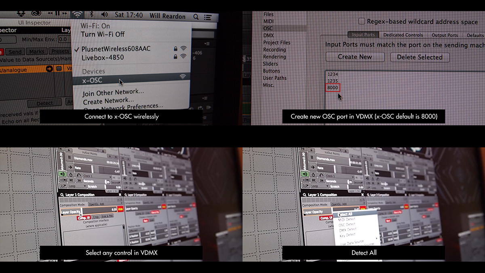
Task: Choose Create Network... in the Wi-Fi menu
Action: tap(108, 100)
